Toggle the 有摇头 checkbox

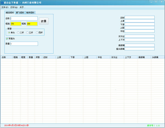(x=7, y=39)
